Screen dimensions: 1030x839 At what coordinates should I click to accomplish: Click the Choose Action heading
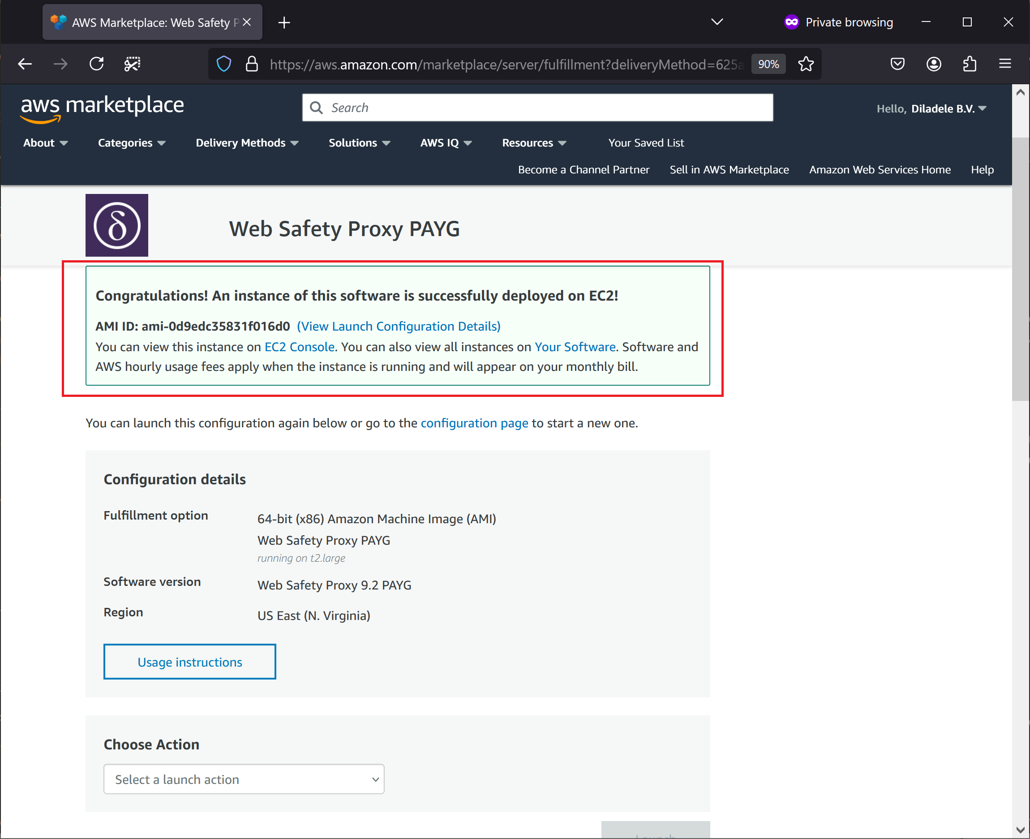152,744
